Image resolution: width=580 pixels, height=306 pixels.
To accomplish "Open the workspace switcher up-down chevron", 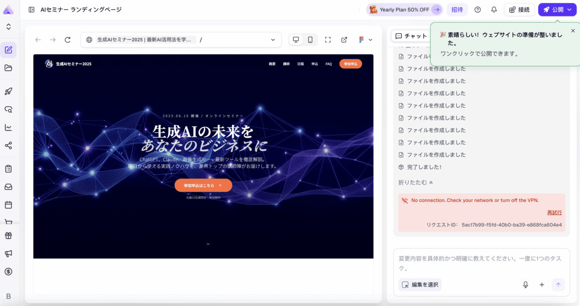I will pos(8,27).
